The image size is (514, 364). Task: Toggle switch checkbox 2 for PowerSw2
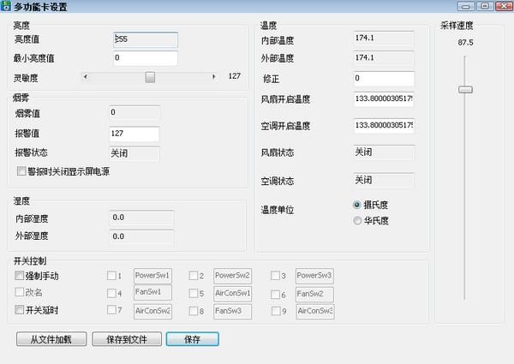point(194,276)
